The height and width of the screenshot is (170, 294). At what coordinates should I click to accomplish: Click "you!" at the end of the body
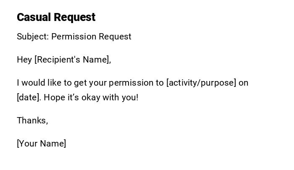click(130, 97)
